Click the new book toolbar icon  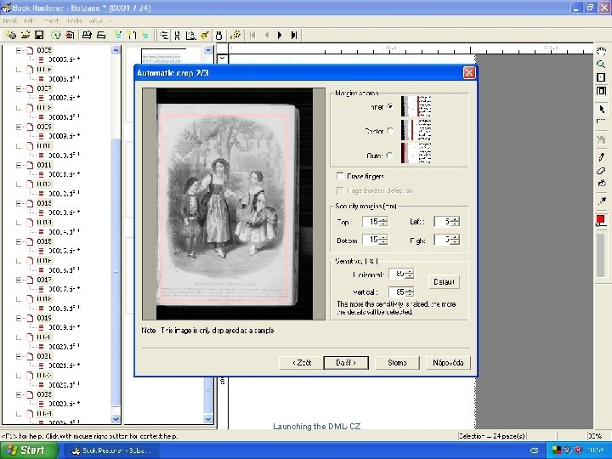click(x=11, y=35)
